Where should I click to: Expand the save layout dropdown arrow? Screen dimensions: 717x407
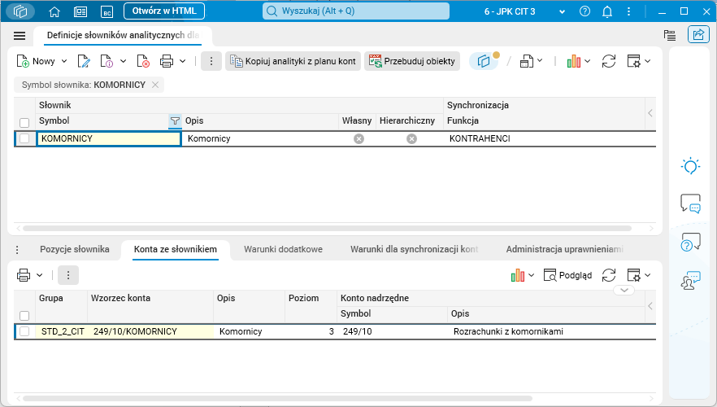pyautogui.click(x=540, y=60)
